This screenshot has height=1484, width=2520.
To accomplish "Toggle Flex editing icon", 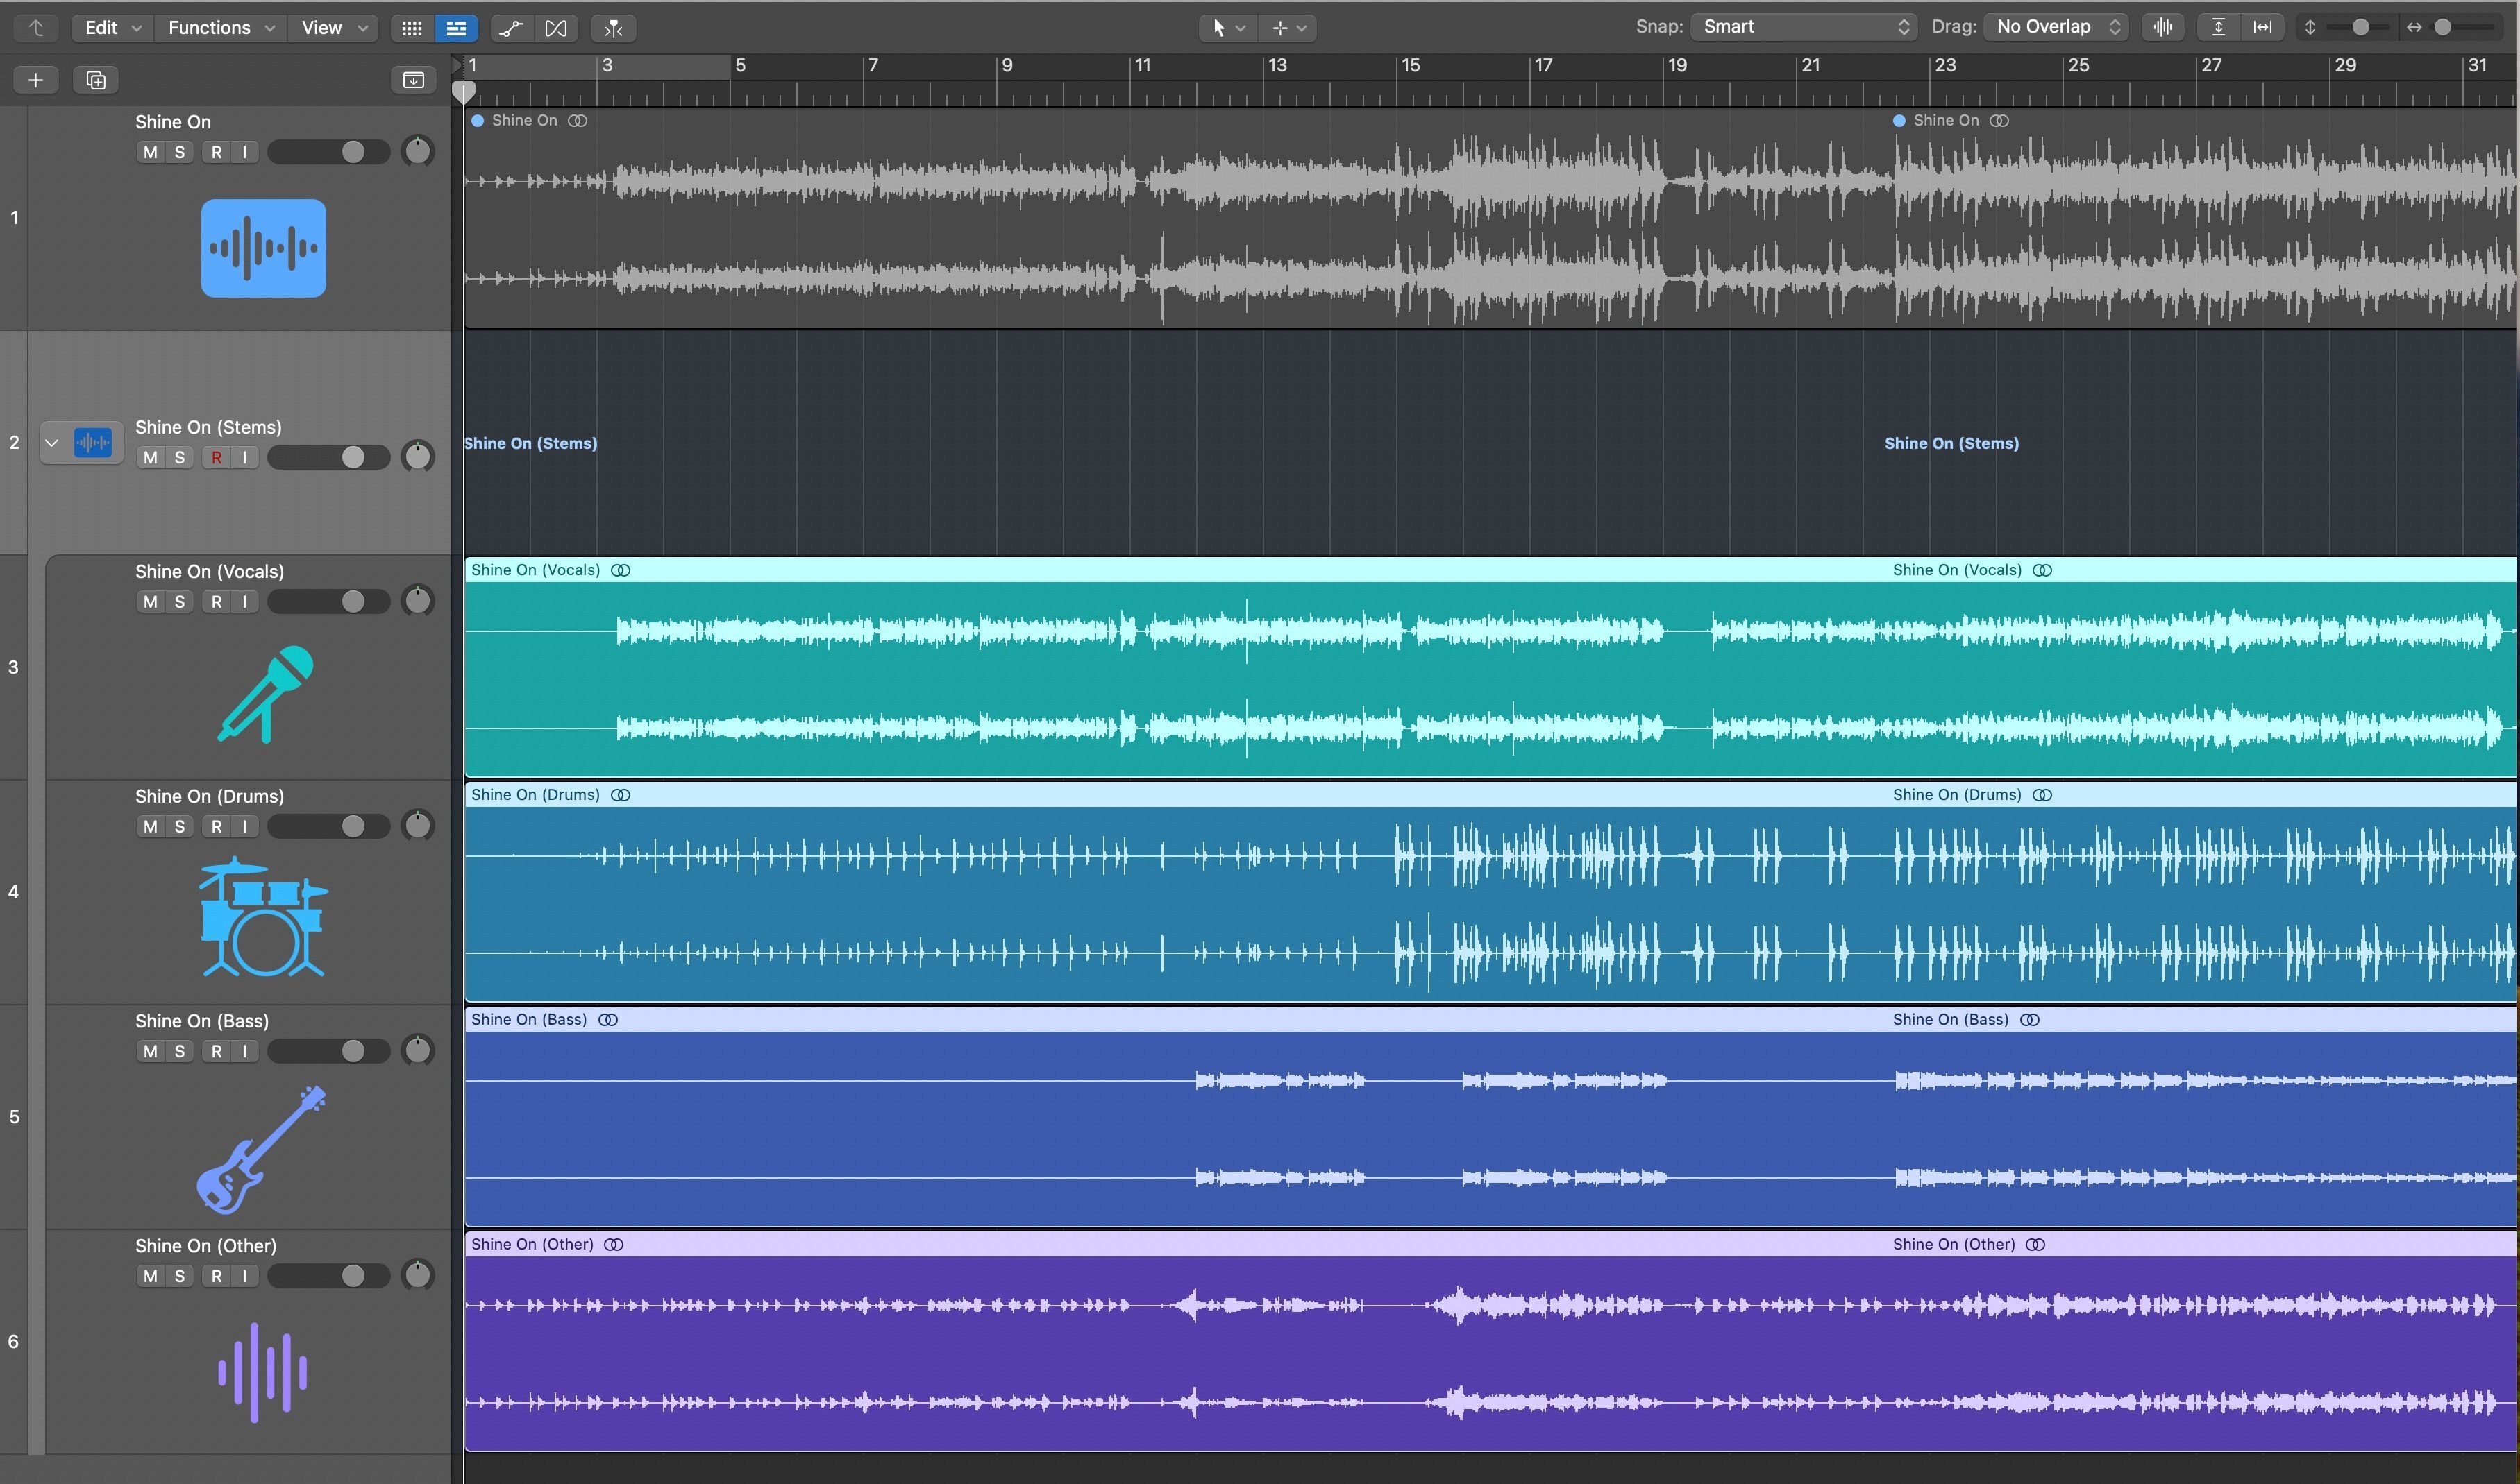I will 556,28.
